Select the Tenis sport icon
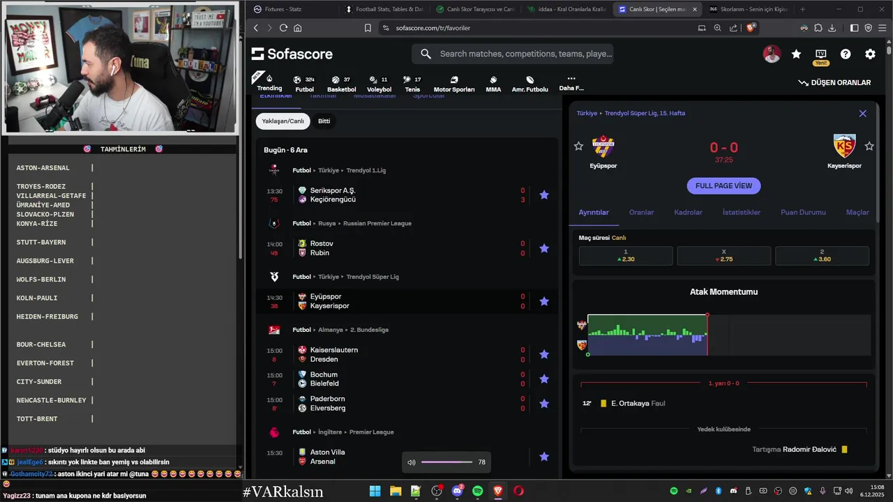Screen dimensions: 893x502 (412, 84)
